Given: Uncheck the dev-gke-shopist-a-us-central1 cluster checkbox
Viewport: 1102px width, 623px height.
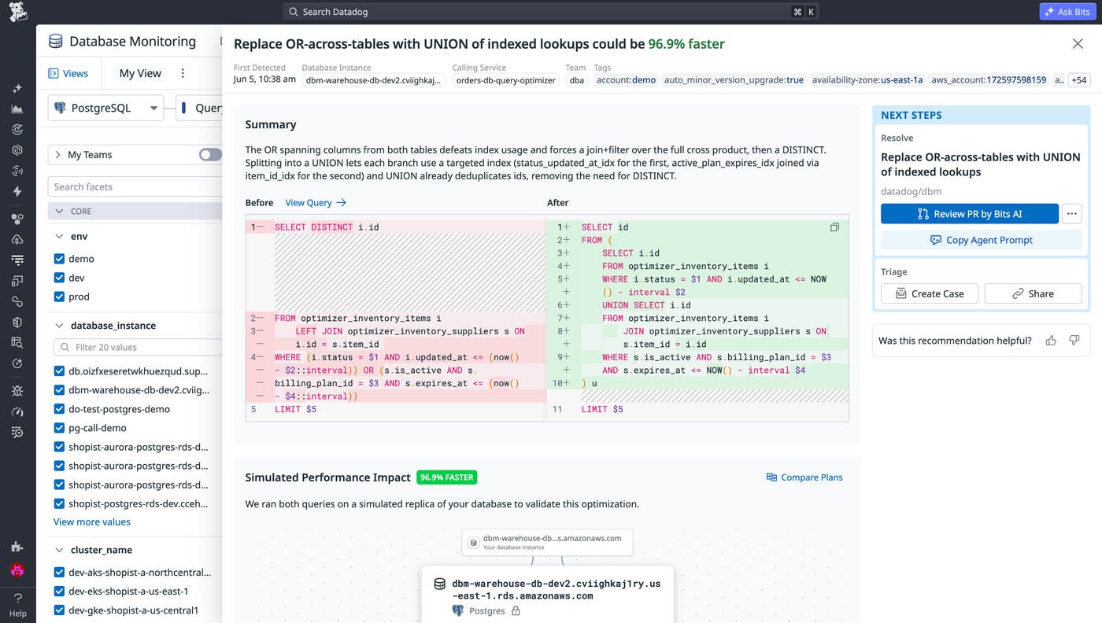Looking at the screenshot, I should pyautogui.click(x=59, y=610).
